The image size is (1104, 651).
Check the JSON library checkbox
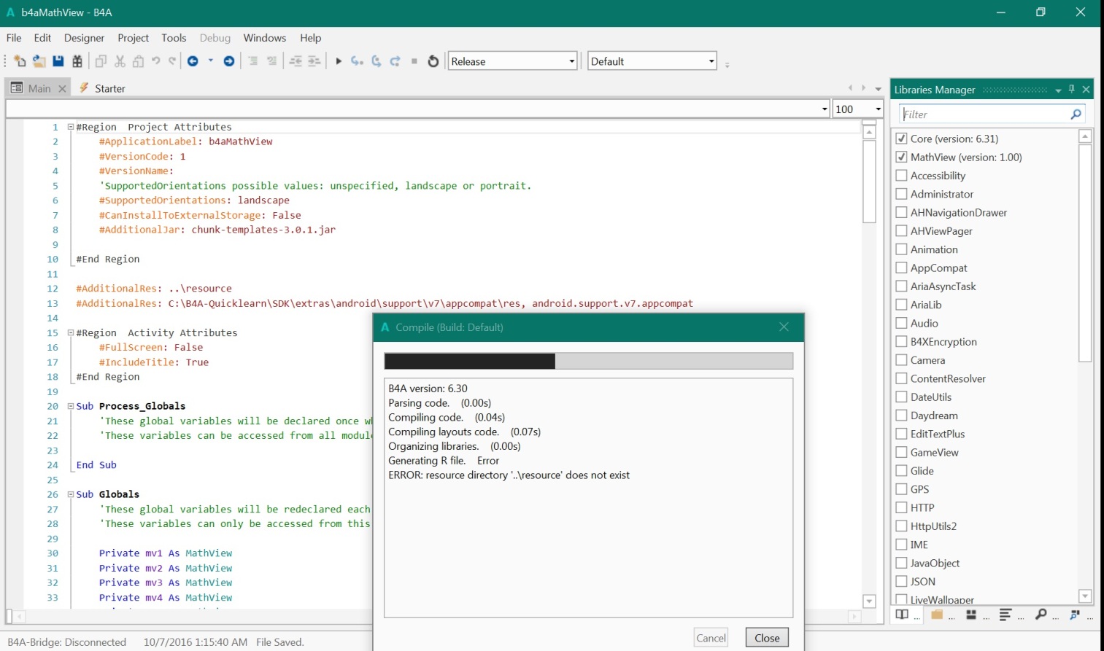pyautogui.click(x=902, y=582)
